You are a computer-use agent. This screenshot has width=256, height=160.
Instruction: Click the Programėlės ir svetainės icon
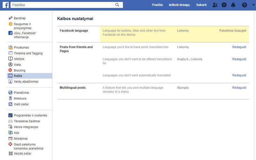pos(11,115)
